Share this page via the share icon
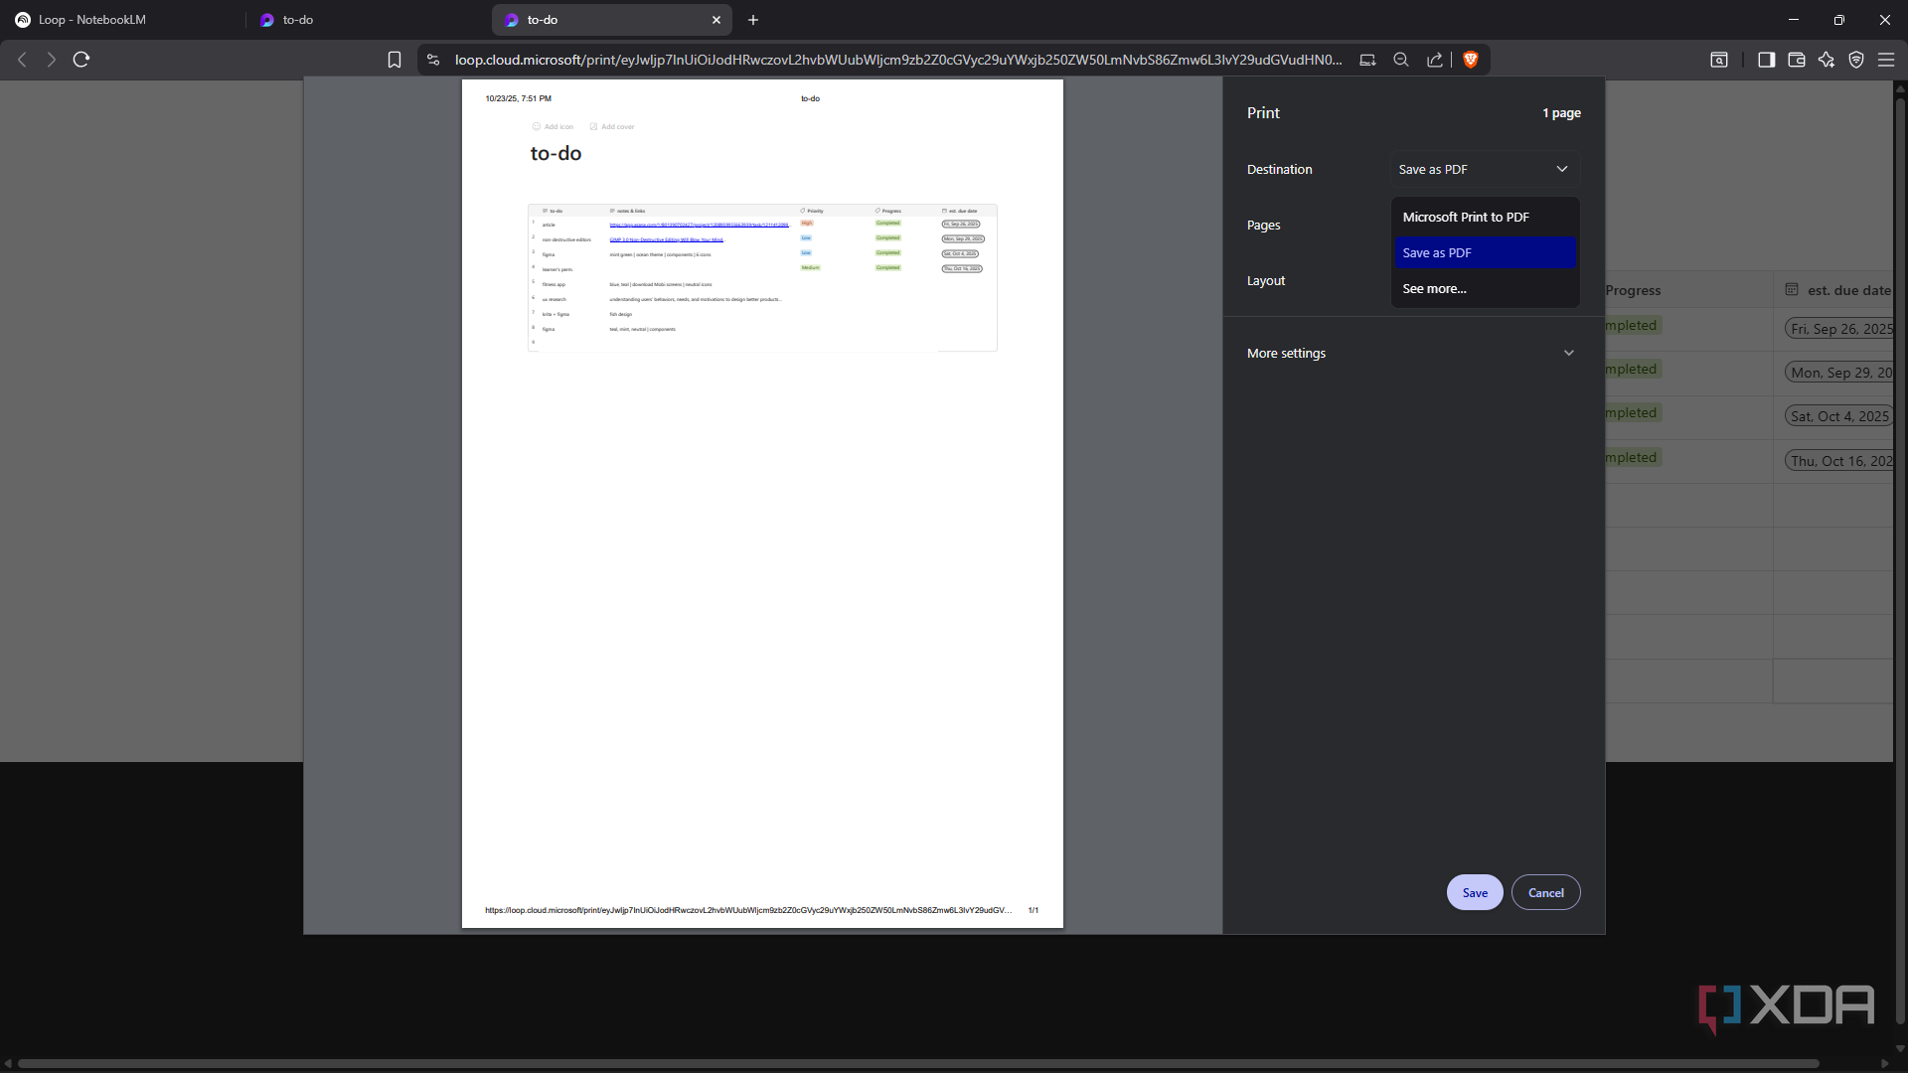 tap(1435, 60)
